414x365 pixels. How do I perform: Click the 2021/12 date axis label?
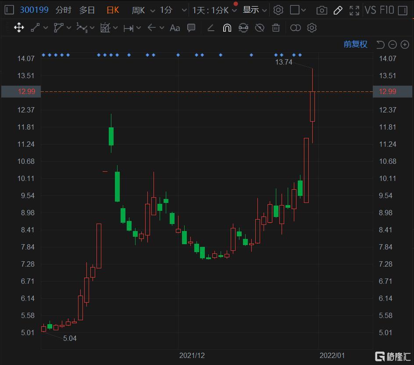click(192, 355)
